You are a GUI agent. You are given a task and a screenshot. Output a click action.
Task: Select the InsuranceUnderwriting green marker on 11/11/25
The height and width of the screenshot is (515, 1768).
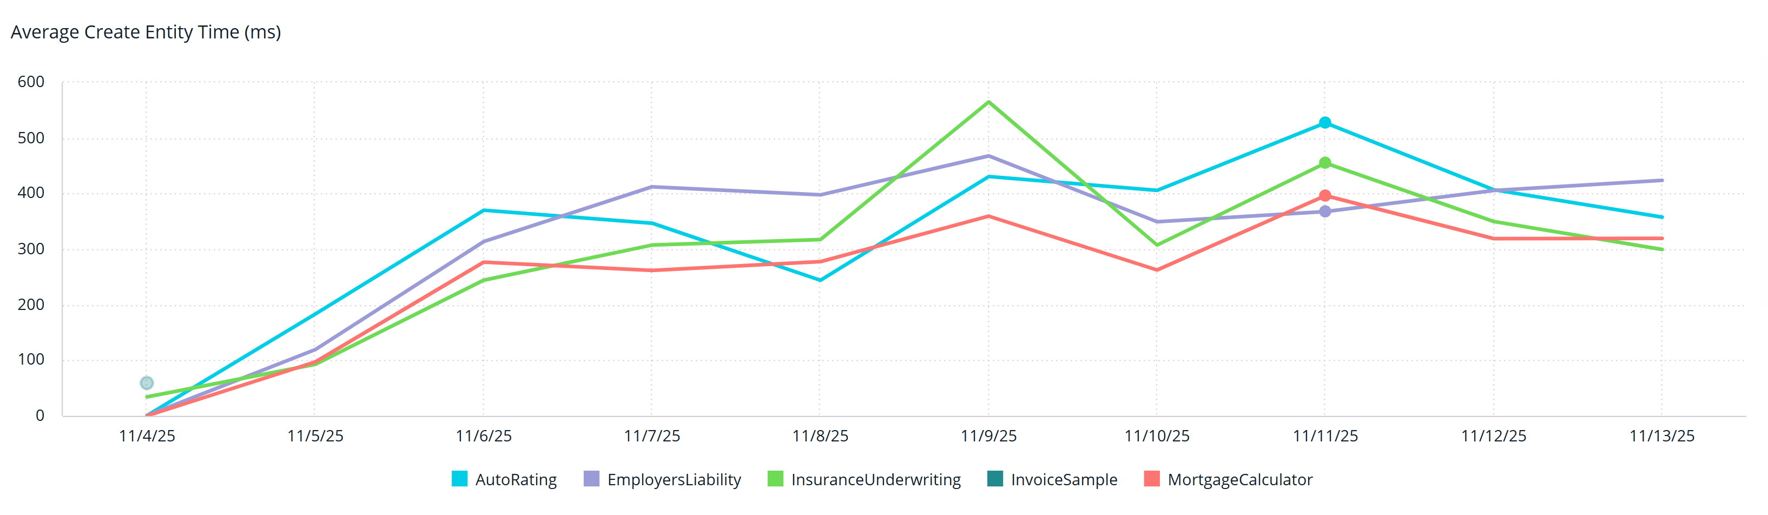click(1324, 163)
